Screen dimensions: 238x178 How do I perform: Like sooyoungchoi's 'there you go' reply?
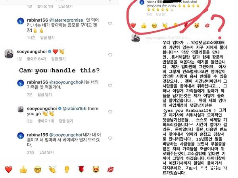110,112
